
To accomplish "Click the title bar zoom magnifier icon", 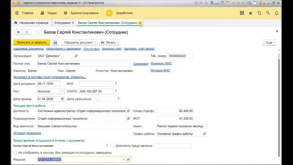I will tap(249, 3).
